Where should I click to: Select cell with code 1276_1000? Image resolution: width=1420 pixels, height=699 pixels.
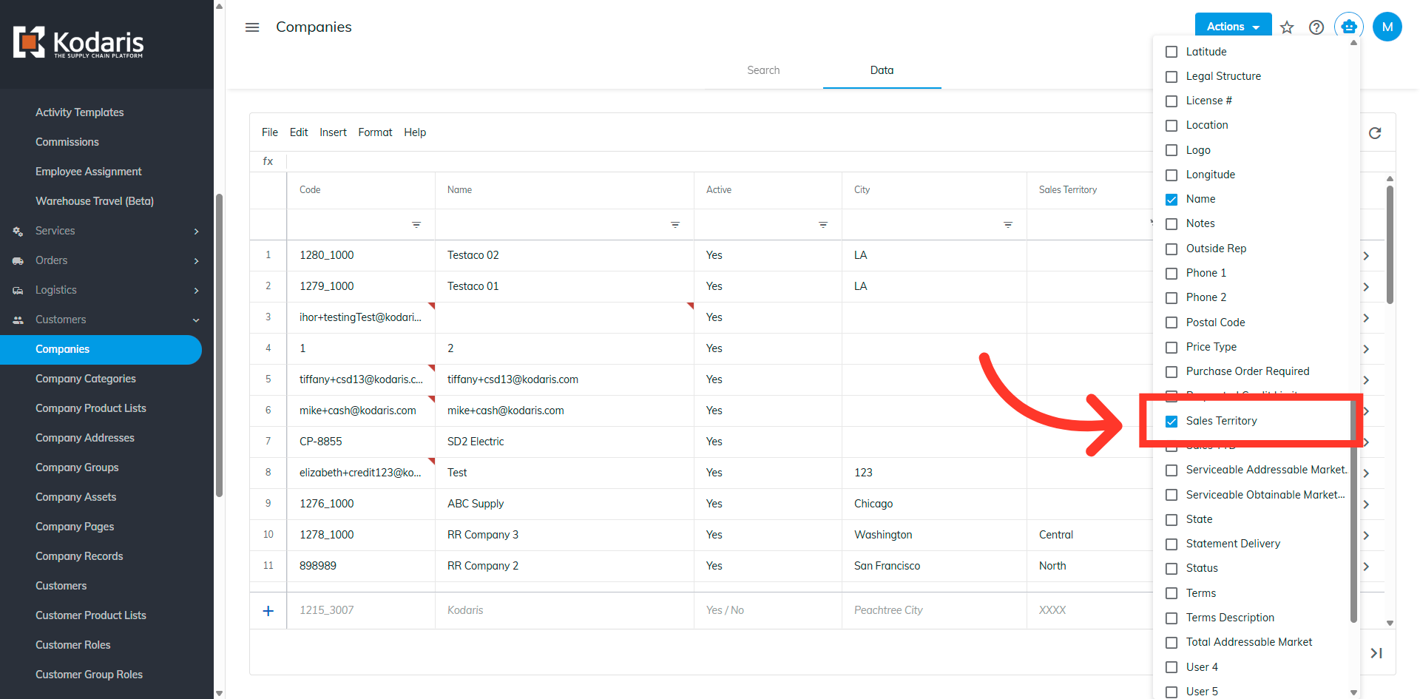coord(361,504)
